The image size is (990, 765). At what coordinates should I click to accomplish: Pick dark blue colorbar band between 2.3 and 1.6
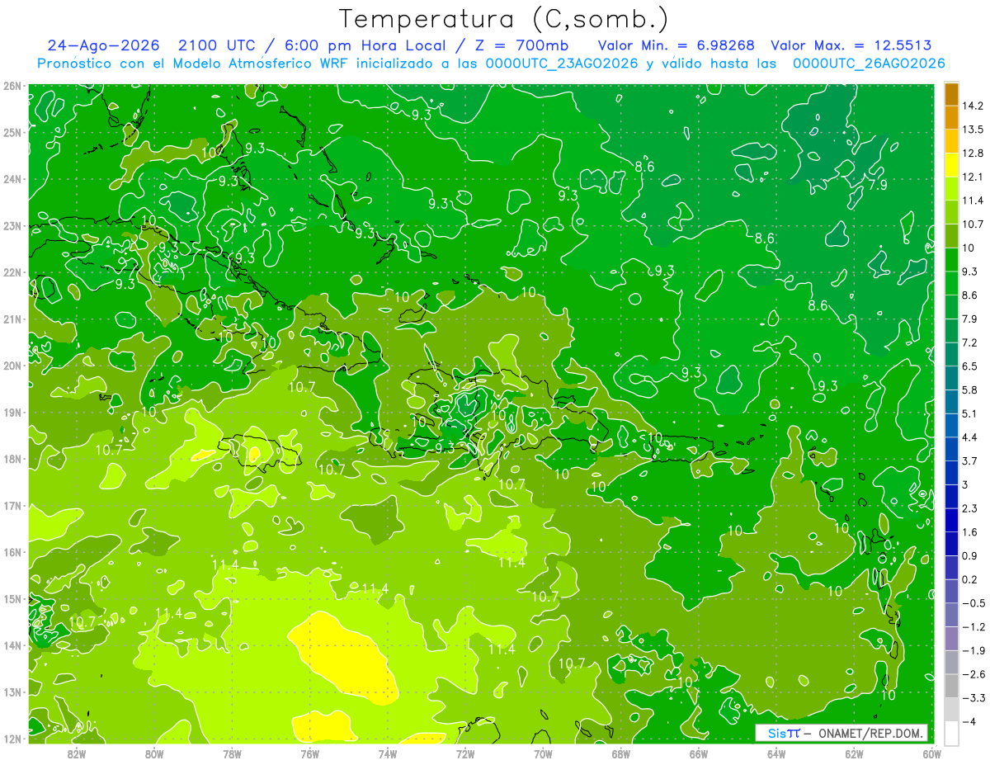click(950, 520)
